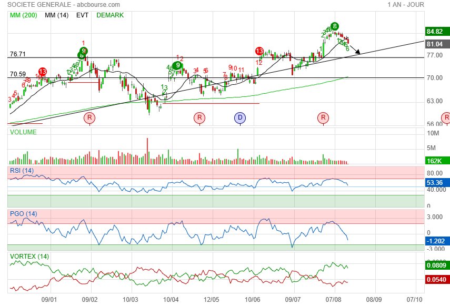Click the tallest red volume spike bar

tap(147, 151)
